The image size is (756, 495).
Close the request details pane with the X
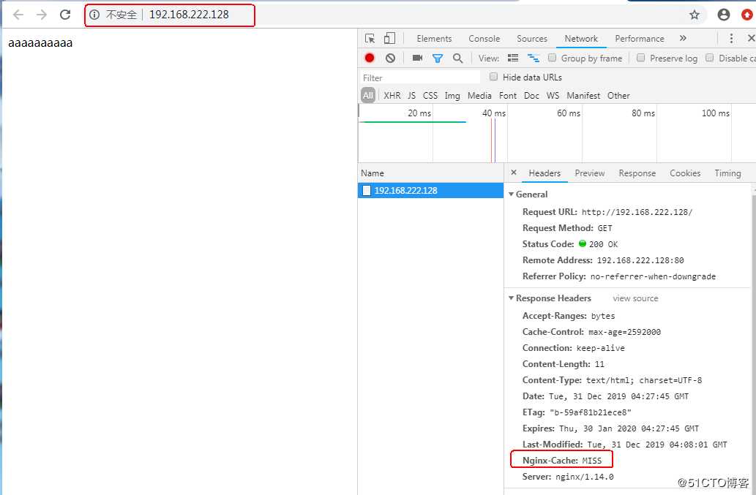pyautogui.click(x=514, y=173)
